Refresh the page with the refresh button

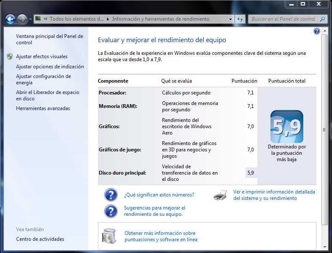240,19
